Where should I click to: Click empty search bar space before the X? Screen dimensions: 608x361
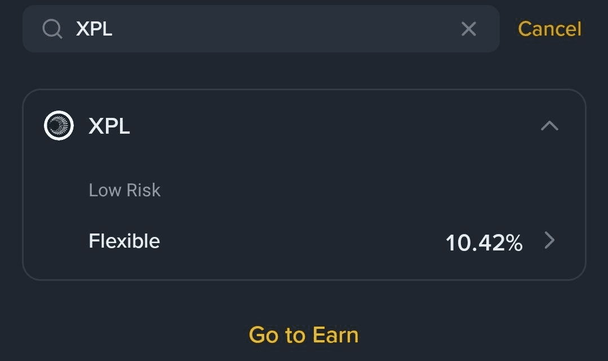tap(287, 29)
